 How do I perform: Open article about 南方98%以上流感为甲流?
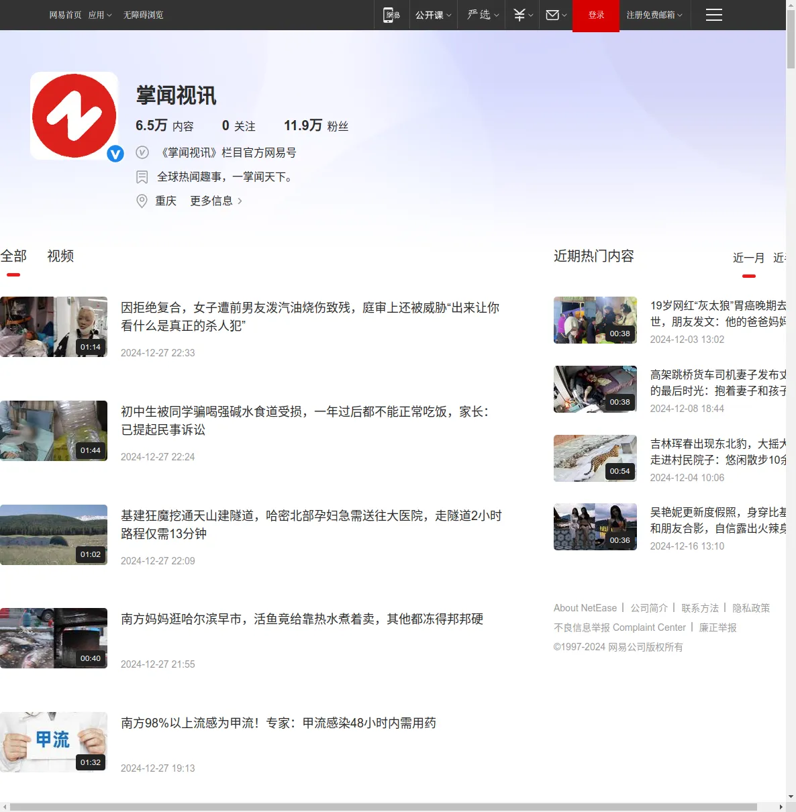point(279,723)
